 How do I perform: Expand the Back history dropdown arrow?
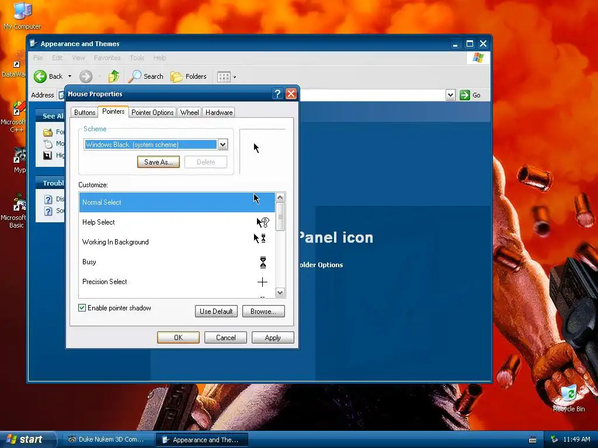coord(70,76)
